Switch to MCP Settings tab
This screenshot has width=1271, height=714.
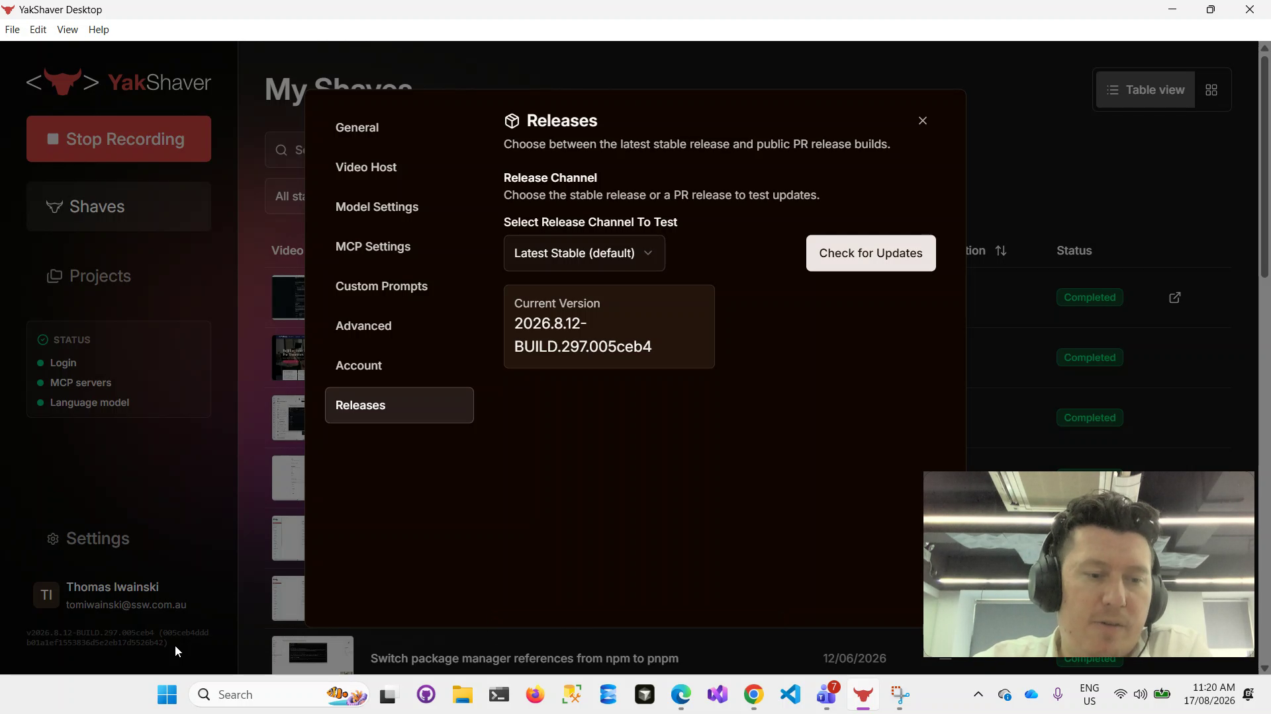click(399, 247)
